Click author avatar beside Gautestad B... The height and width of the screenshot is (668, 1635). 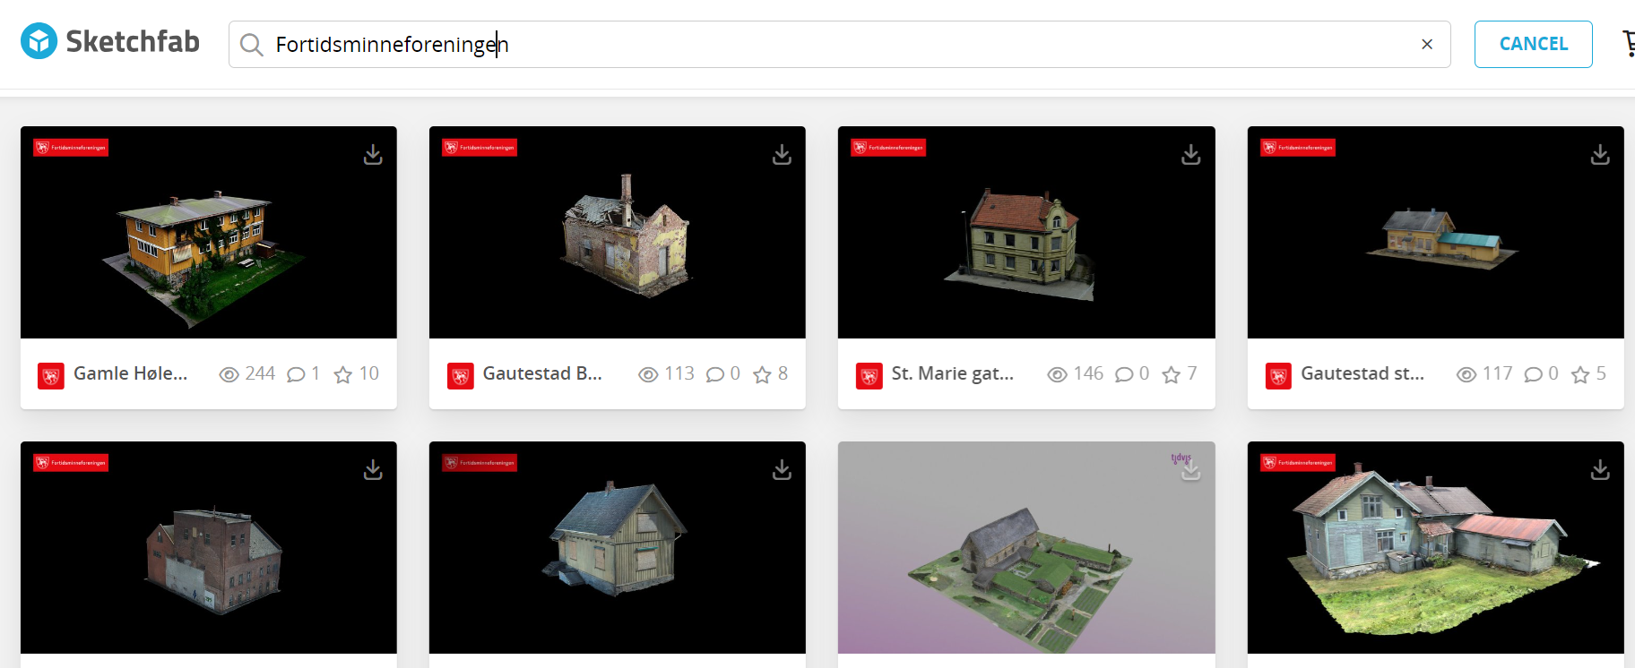tap(460, 375)
